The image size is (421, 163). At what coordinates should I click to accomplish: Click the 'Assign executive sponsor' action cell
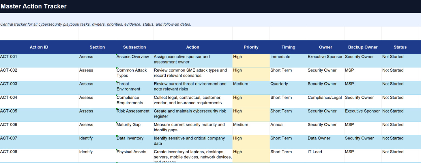pos(193,61)
